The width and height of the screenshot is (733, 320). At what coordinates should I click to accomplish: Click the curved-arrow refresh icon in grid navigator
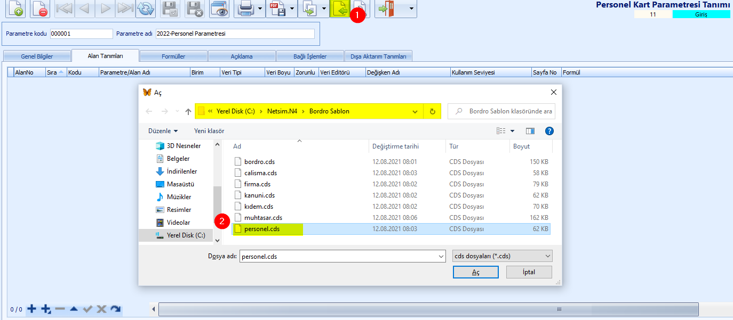(115, 309)
